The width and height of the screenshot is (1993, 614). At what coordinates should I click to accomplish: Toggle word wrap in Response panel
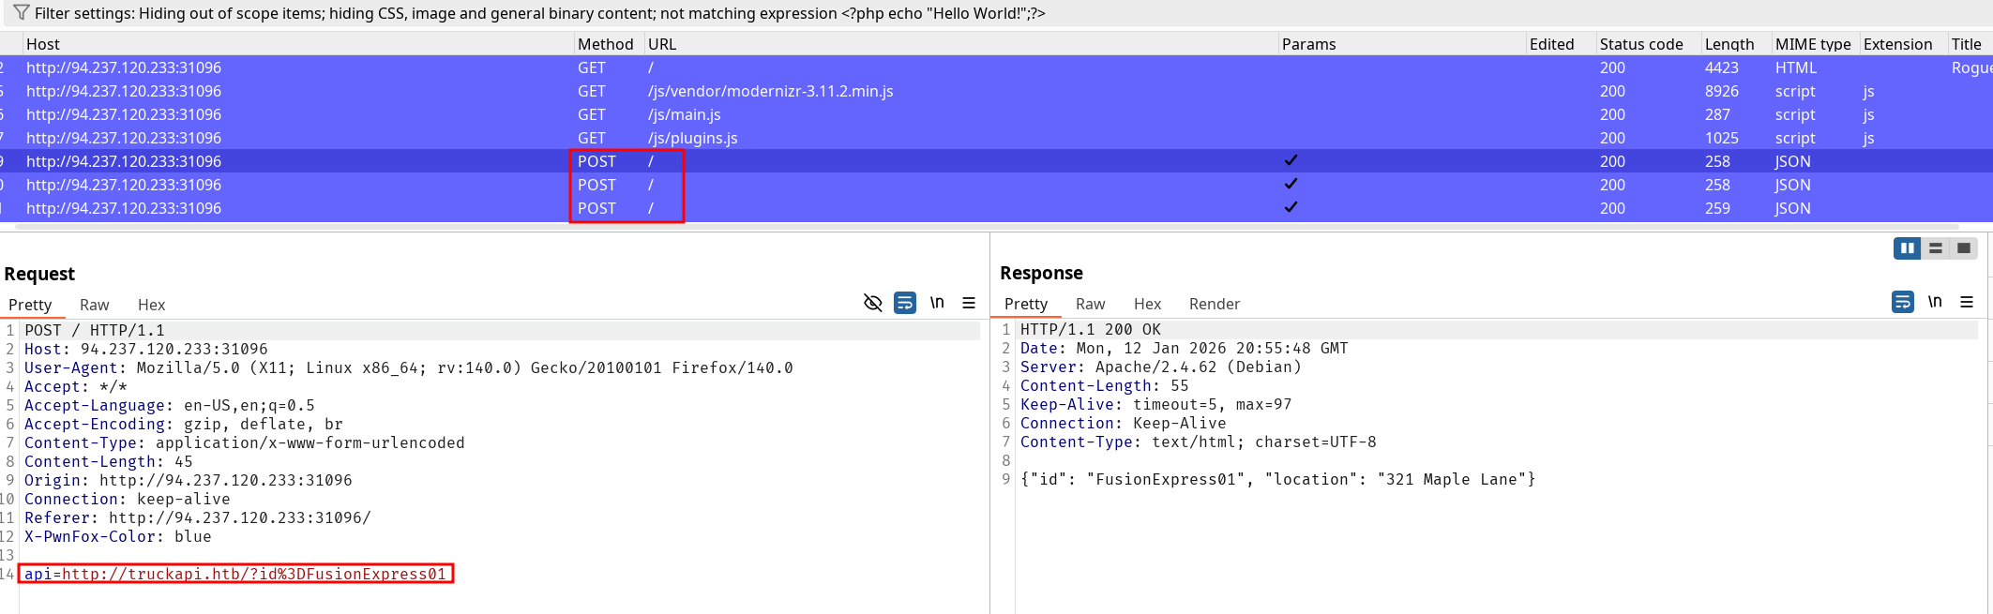1903,302
